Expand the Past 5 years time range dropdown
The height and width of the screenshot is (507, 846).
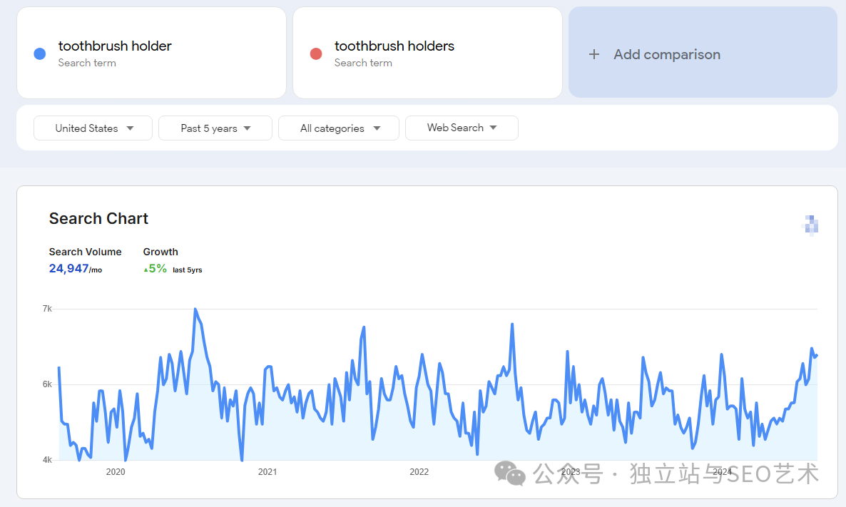coord(215,128)
